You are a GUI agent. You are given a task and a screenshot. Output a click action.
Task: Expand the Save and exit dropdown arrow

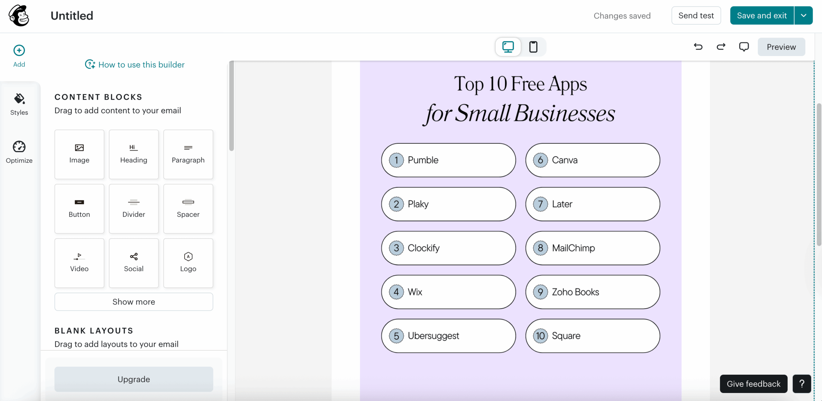[x=803, y=15]
